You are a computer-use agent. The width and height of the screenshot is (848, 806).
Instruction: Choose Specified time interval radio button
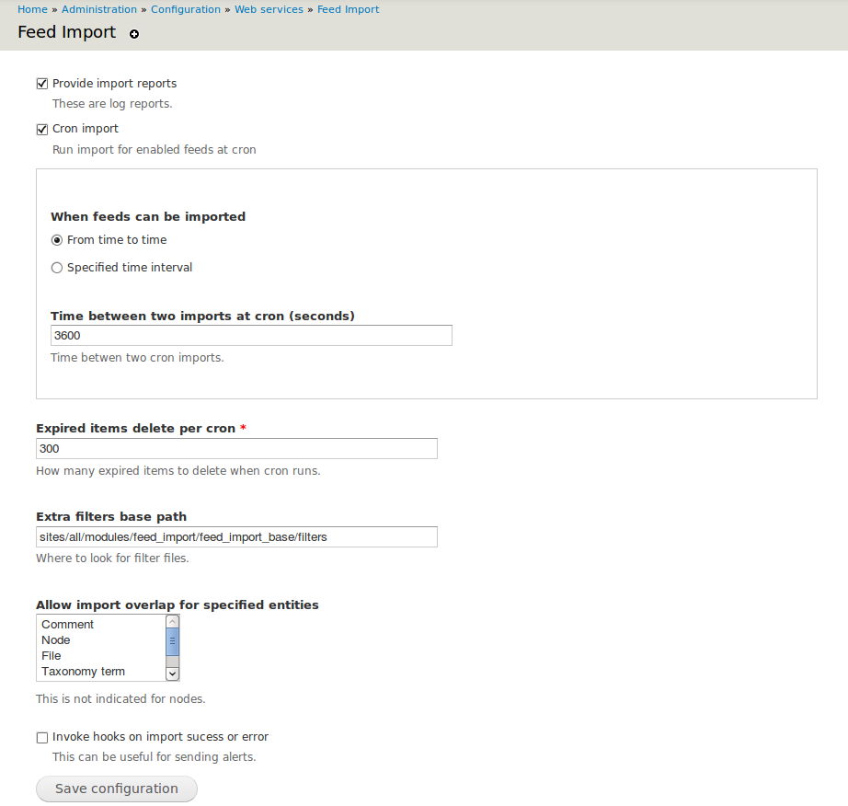click(57, 268)
